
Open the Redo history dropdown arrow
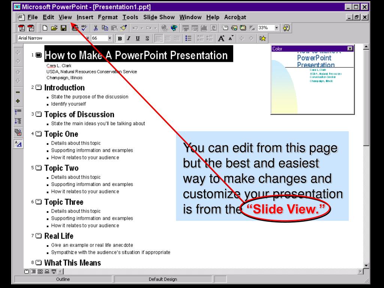click(x=155, y=28)
